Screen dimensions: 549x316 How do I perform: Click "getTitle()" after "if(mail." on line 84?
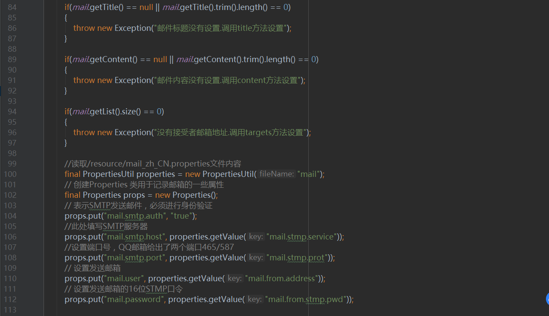[x=108, y=7]
